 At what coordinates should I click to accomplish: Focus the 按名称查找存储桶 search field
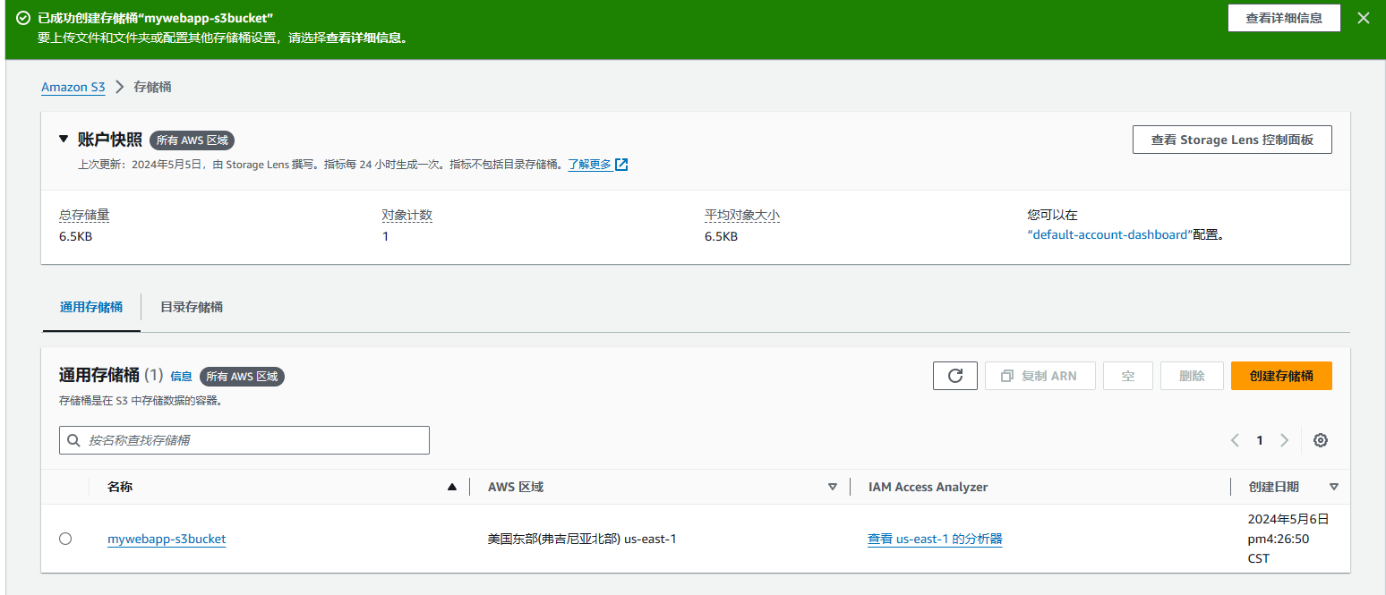[x=244, y=440]
